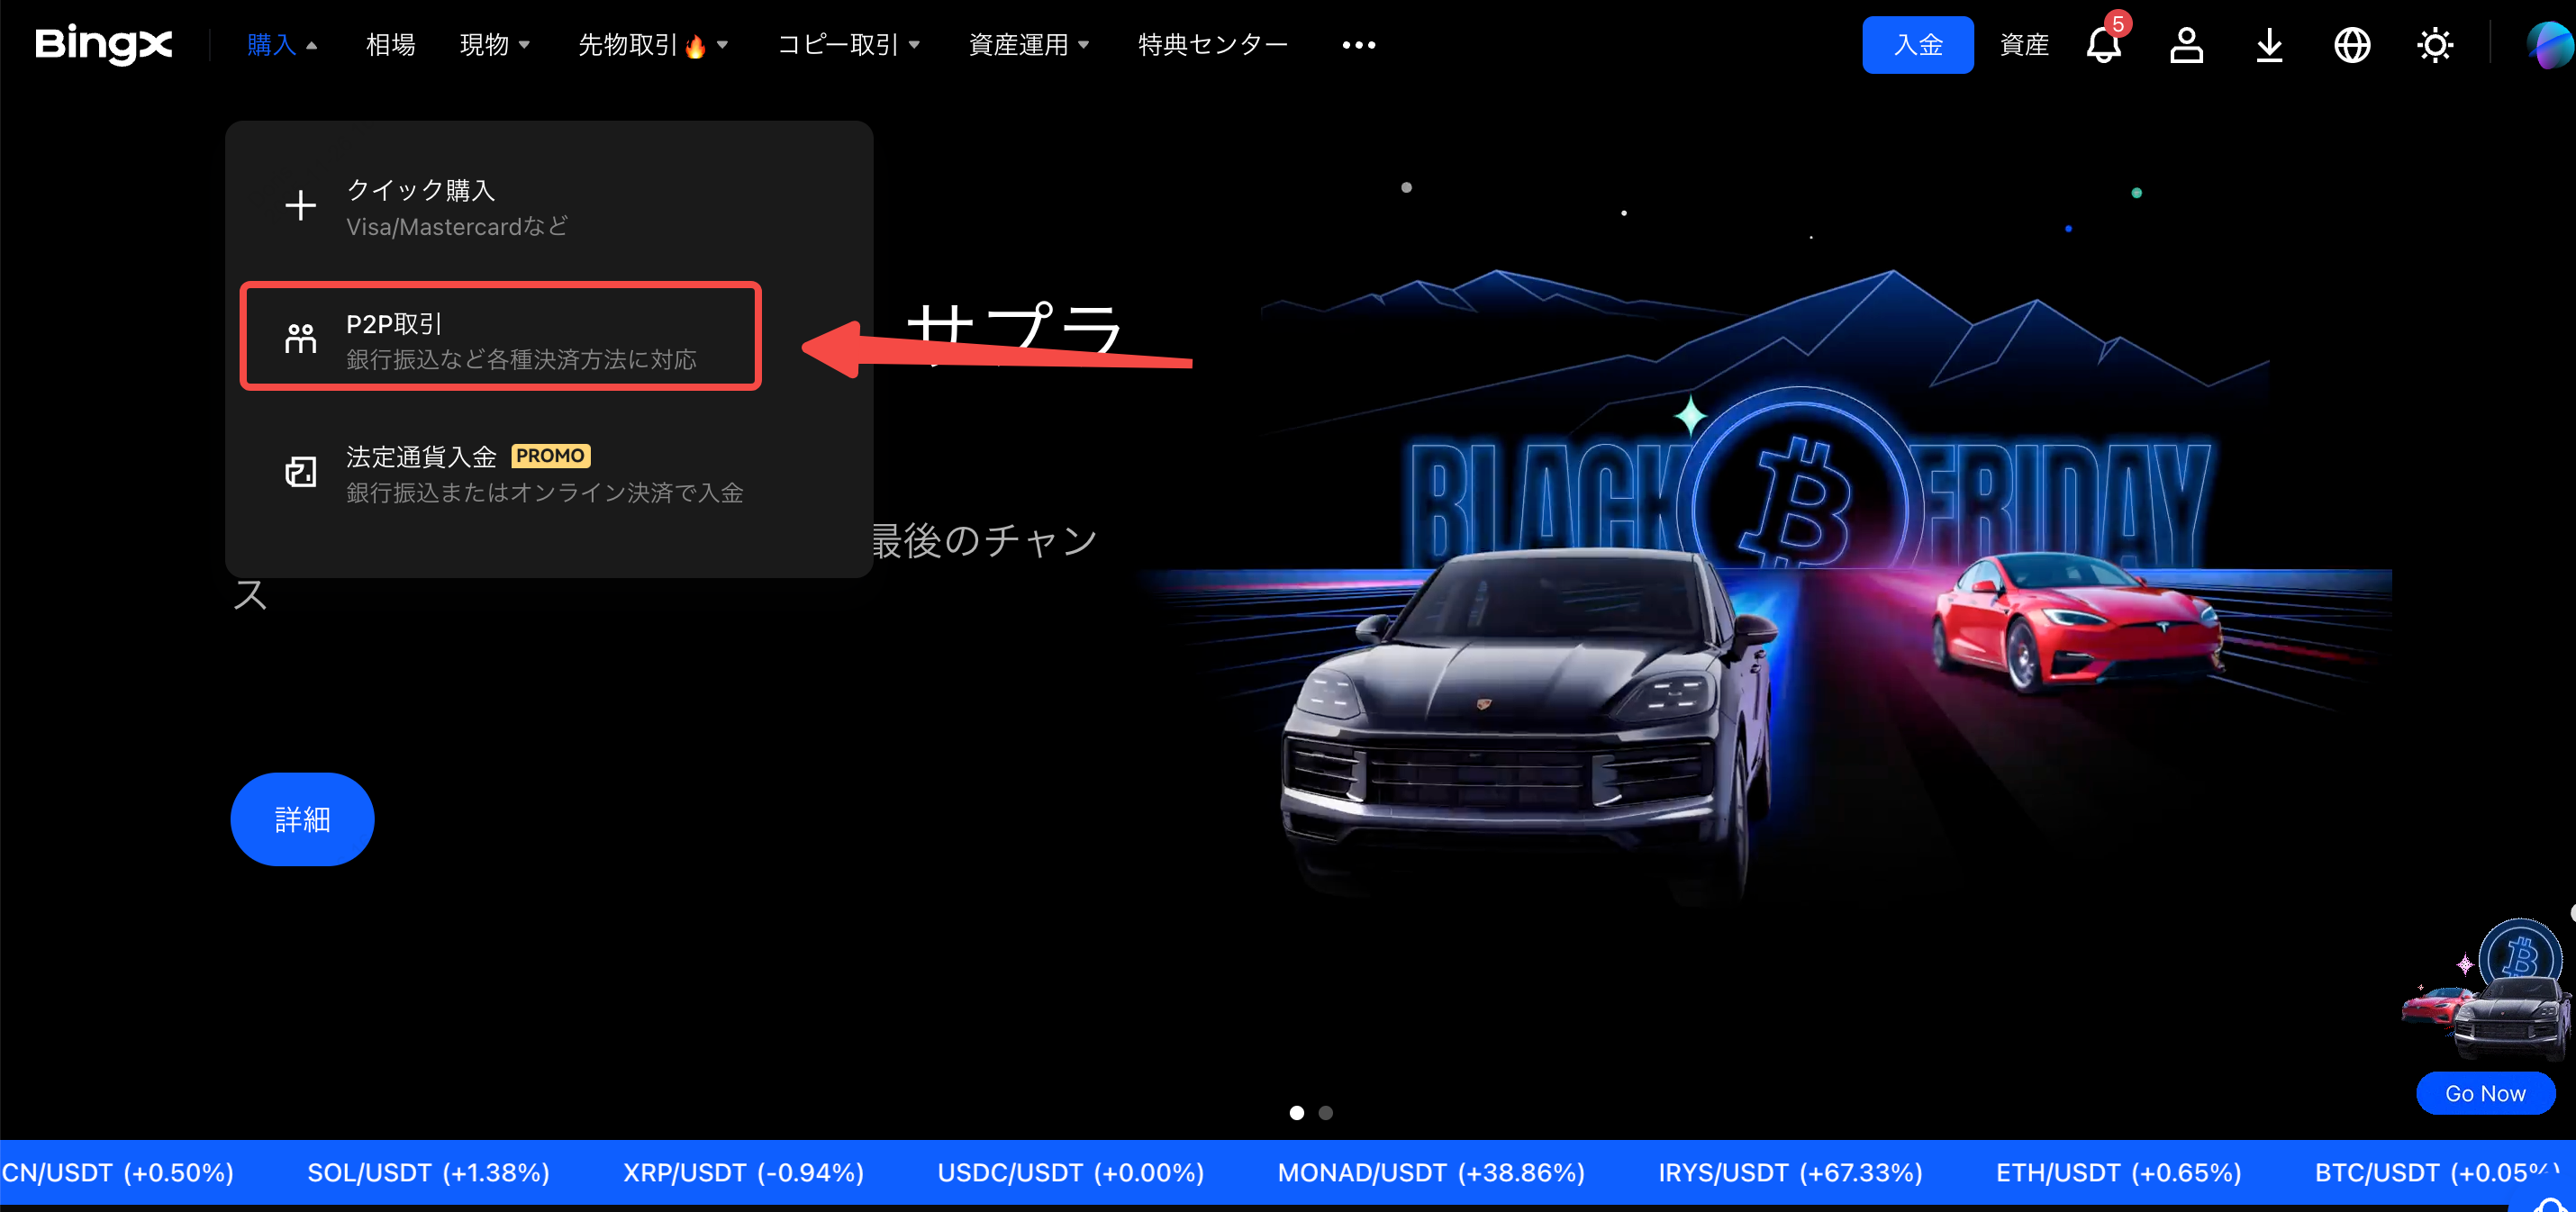Screen dimensions: 2576x1212
Task: Open the 相場 menu item
Action: tap(390, 44)
